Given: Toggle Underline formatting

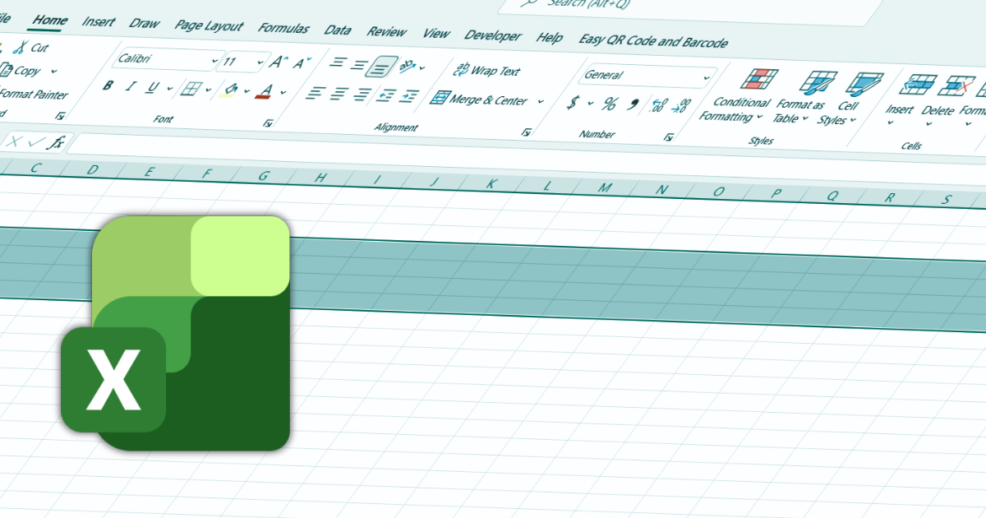Looking at the screenshot, I should 153,88.
